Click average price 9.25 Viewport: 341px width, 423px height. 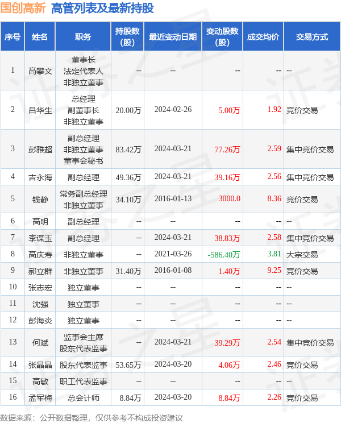point(274,270)
